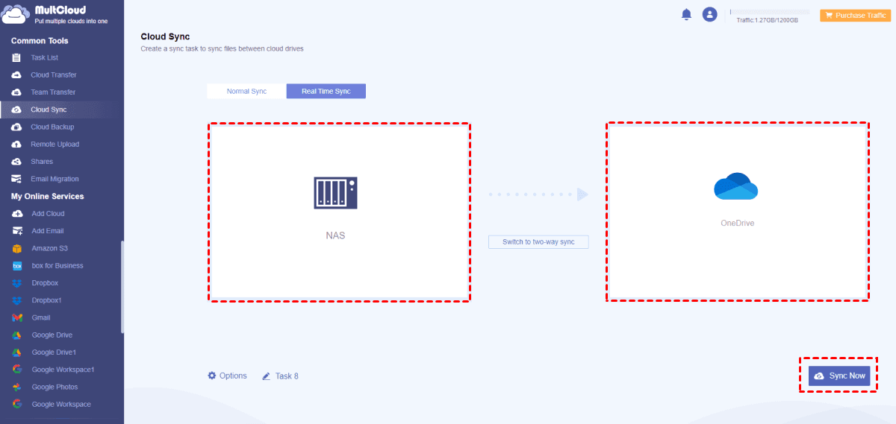Click the My Online Services header
The image size is (896, 424).
pos(47,197)
